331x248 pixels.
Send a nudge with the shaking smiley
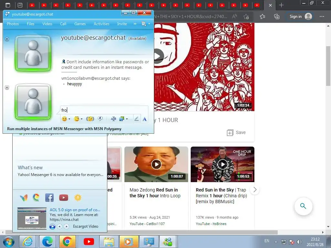(x=90, y=119)
